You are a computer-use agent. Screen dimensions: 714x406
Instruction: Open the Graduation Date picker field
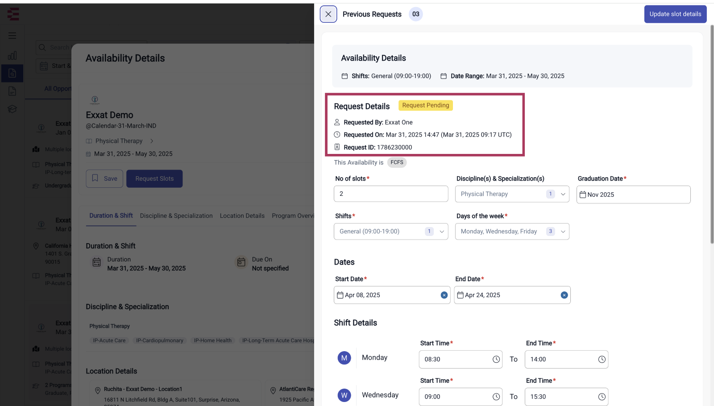(633, 195)
